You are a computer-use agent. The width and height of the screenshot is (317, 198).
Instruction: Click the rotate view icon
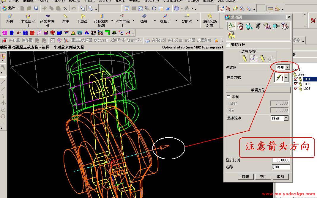[x=154, y=8]
